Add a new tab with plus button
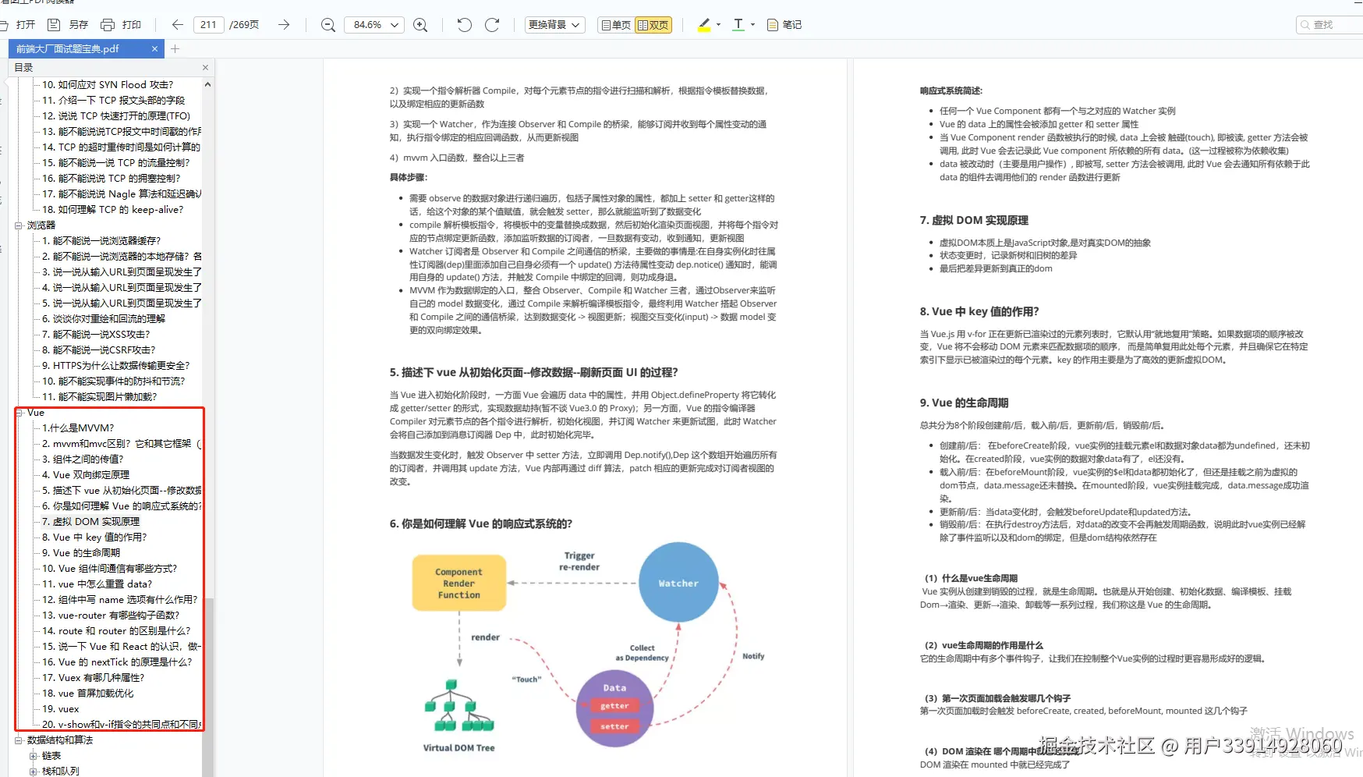1363x777 pixels. (x=175, y=49)
